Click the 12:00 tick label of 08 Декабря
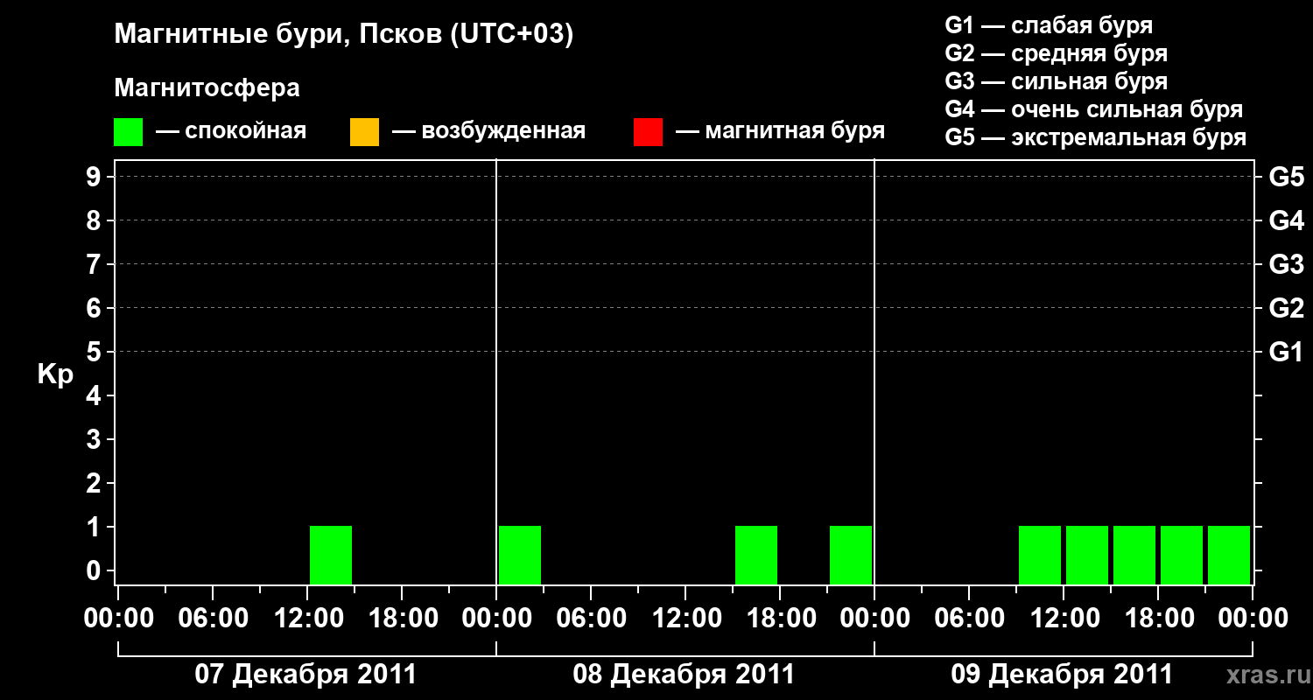The width and height of the screenshot is (1313, 700). coord(685,618)
